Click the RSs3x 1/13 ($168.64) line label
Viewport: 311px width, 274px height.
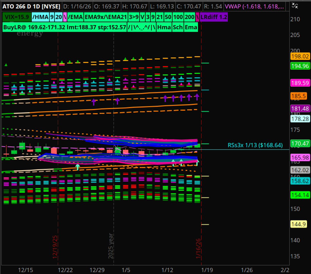pyautogui.click(x=255, y=145)
